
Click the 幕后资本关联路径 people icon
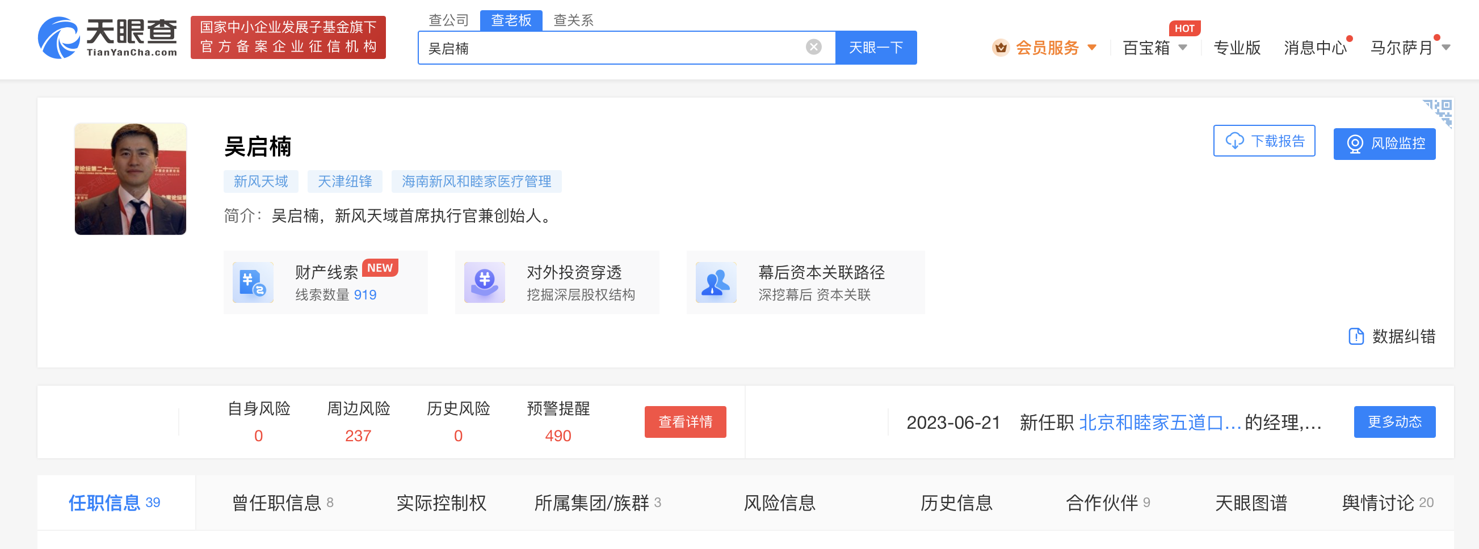716,282
